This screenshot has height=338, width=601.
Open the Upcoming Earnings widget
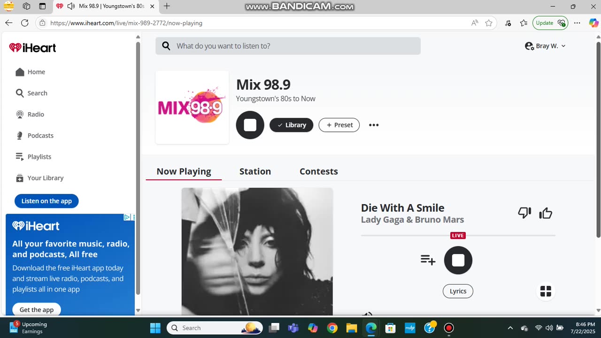pyautogui.click(x=28, y=328)
